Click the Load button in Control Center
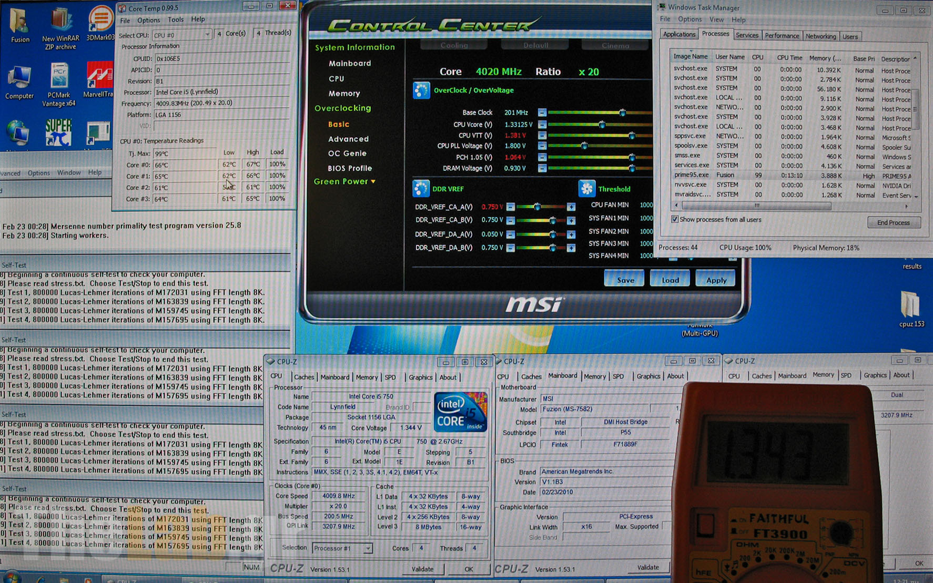The height and width of the screenshot is (583, 933). click(x=670, y=279)
